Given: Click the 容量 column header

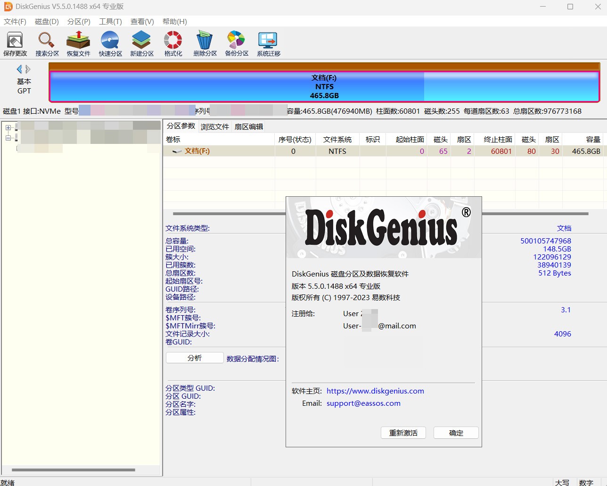Looking at the screenshot, I should click(x=583, y=139).
